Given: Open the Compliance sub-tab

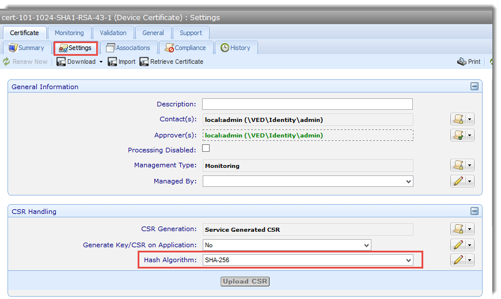Looking at the screenshot, I should pyautogui.click(x=185, y=48).
